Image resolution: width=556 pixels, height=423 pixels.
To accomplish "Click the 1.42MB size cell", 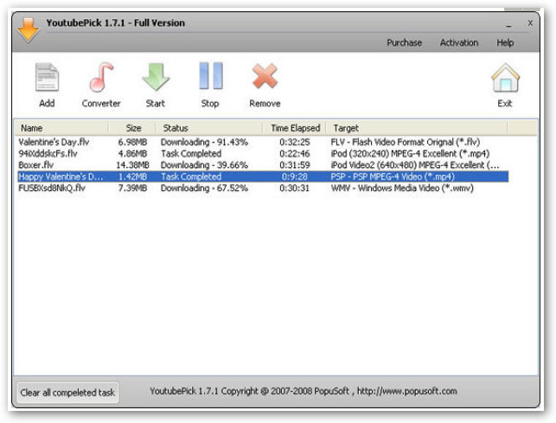I will tap(132, 176).
